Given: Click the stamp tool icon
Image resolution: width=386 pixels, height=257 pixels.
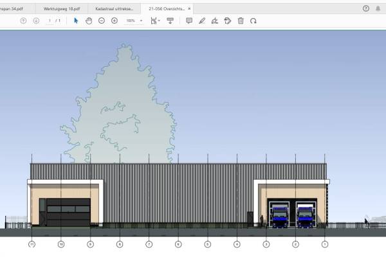Looking at the screenshot, I should [x=228, y=21].
